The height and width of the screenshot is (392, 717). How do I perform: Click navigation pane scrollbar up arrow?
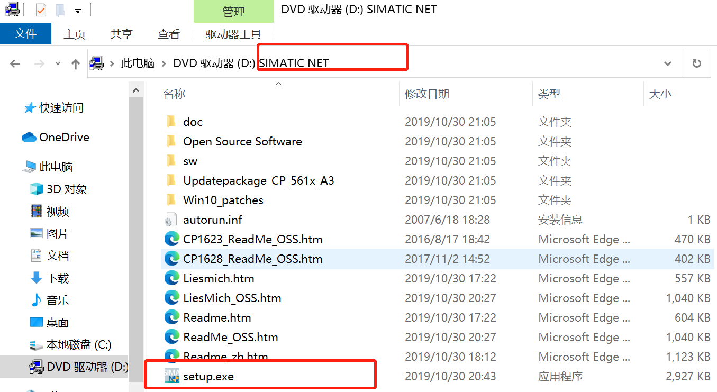(137, 90)
